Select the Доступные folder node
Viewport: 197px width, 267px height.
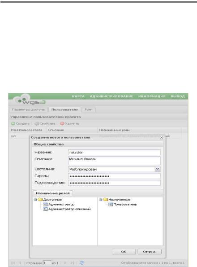[x=52, y=200]
